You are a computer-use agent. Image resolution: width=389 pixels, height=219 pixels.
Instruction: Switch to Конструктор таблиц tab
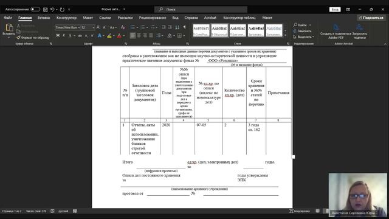click(239, 18)
